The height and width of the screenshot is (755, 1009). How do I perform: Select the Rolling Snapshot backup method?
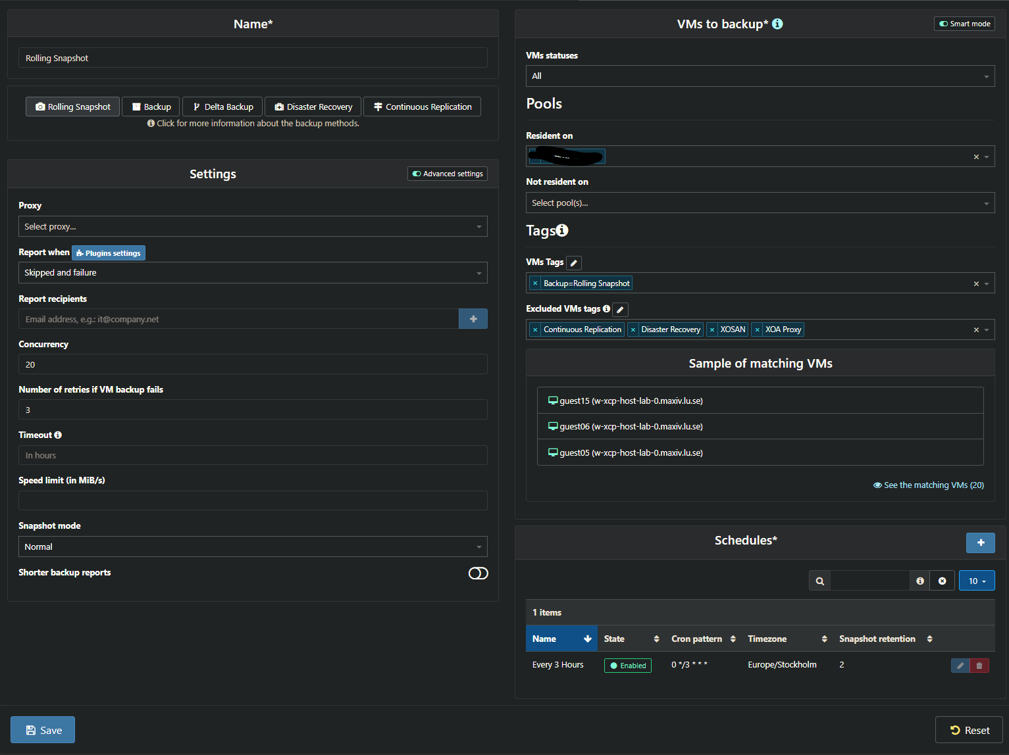point(72,107)
